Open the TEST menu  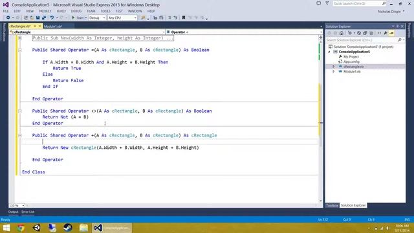[x=119, y=11]
